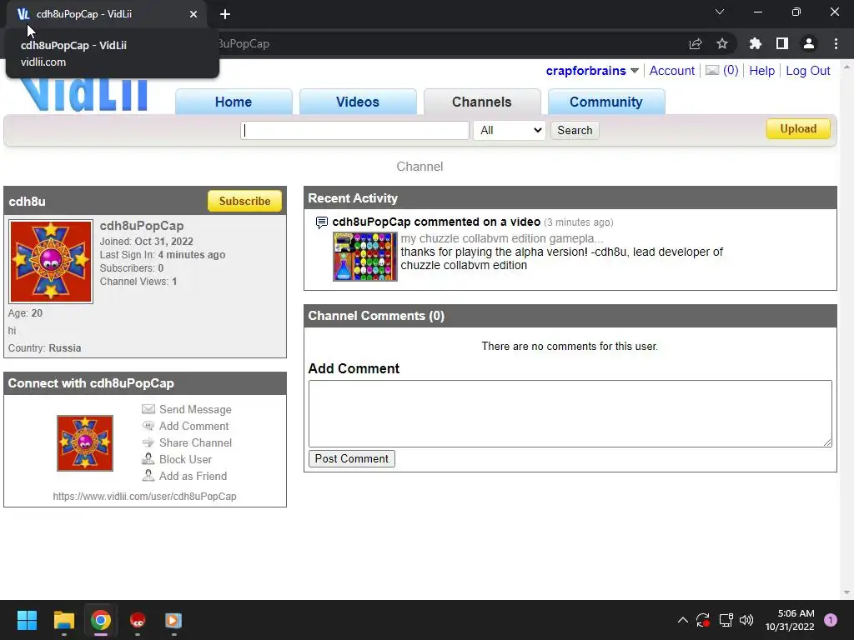The height and width of the screenshot is (640, 854).
Task: Click cdh8uPopCap commented on a video
Action: tap(436, 222)
